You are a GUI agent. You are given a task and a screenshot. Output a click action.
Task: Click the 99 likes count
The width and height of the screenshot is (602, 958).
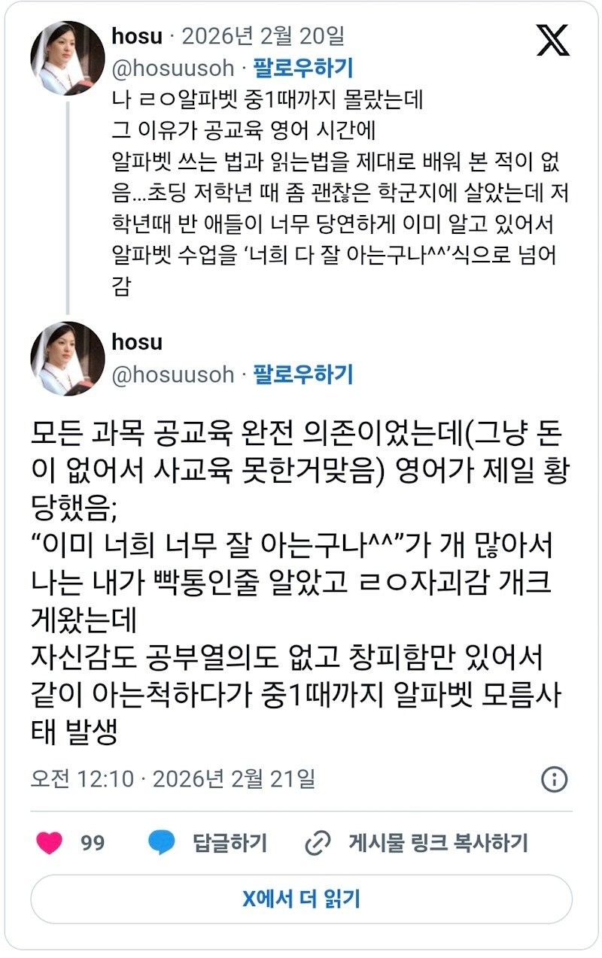click(x=93, y=843)
